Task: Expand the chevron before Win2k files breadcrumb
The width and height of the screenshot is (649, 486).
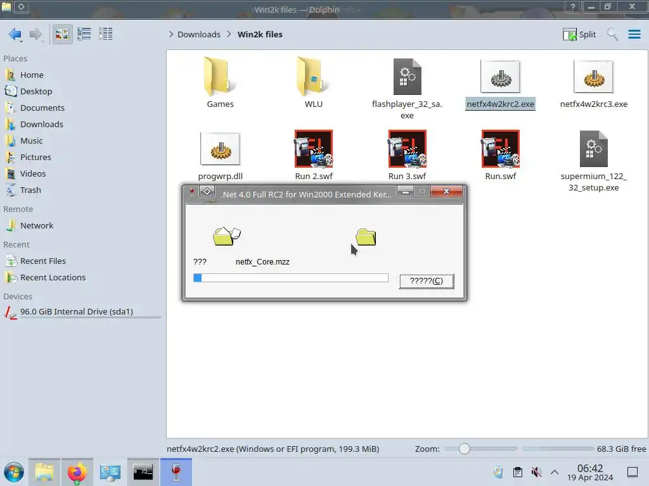Action: (229, 34)
